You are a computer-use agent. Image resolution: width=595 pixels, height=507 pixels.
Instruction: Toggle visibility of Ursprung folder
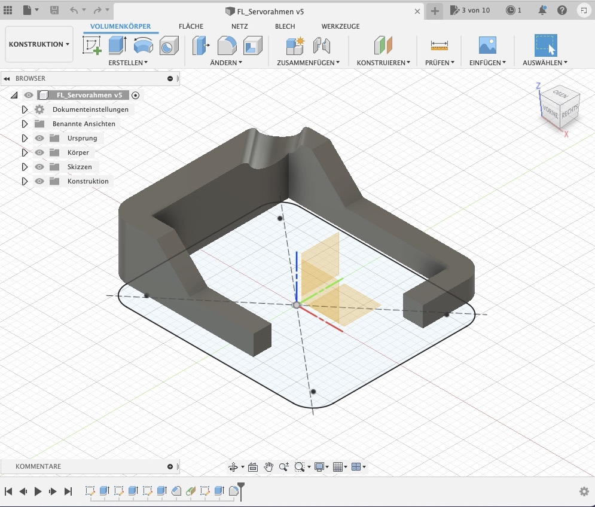click(x=40, y=138)
